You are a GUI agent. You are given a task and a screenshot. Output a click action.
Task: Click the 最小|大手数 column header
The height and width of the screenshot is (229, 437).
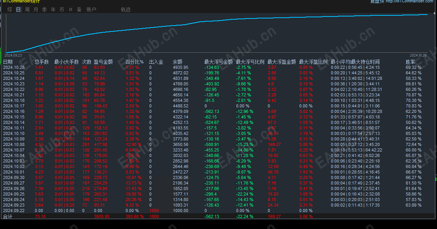tap(67, 62)
